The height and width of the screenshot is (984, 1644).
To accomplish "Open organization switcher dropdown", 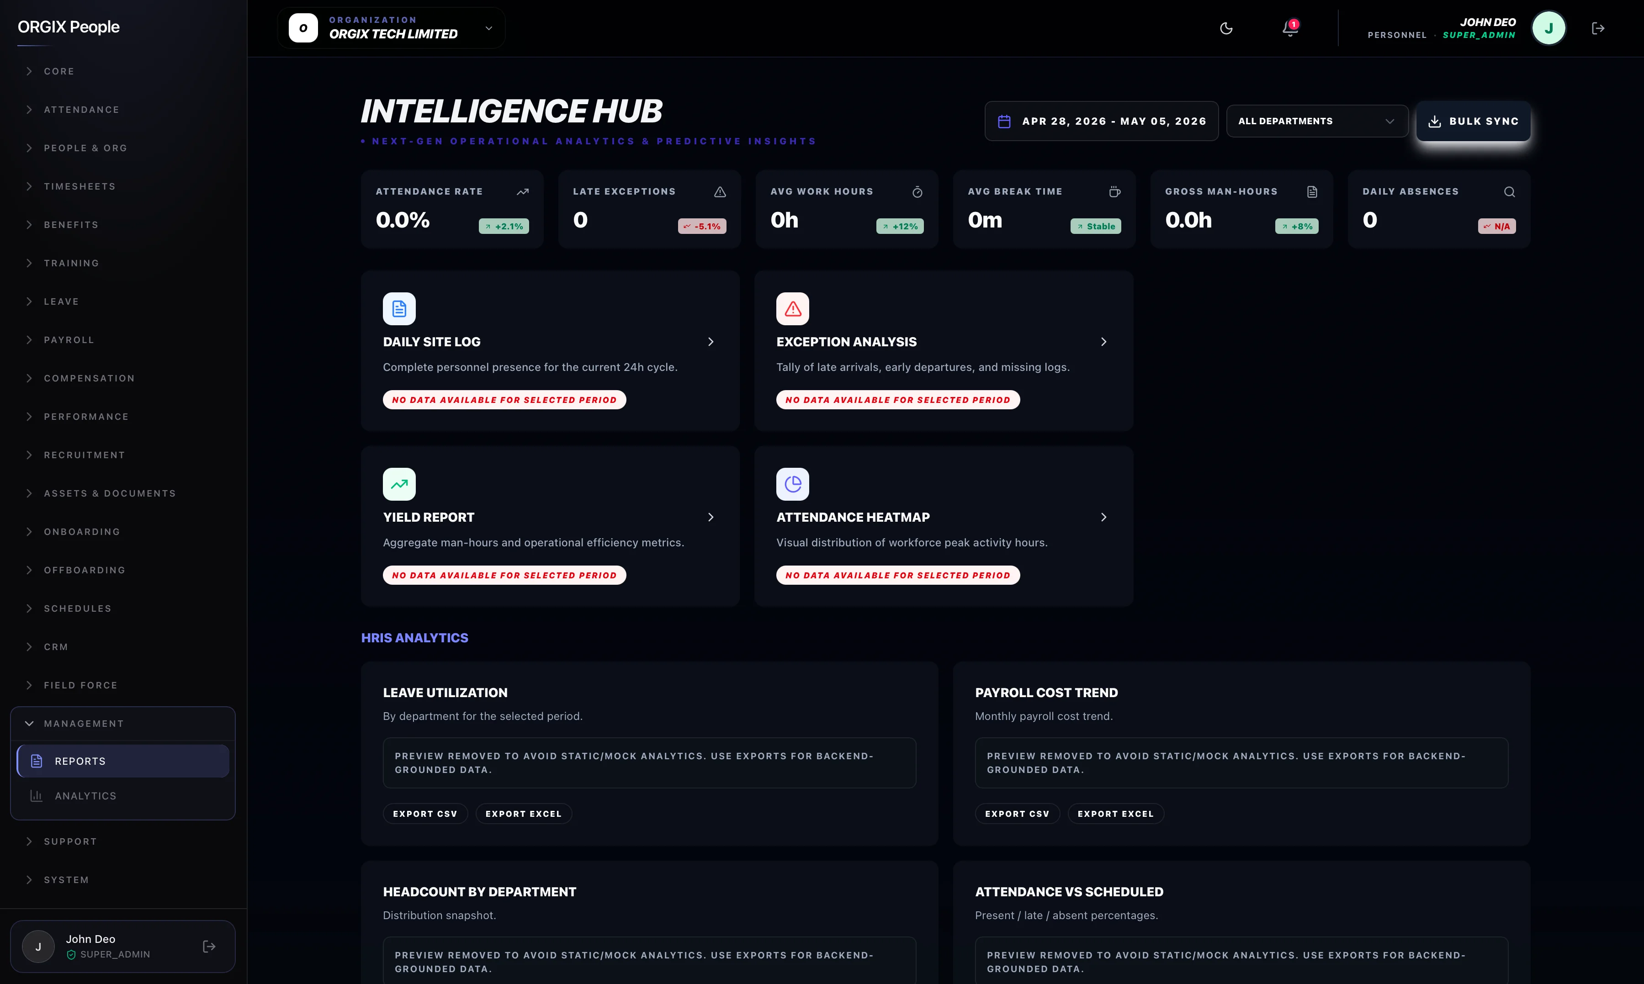I will (x=391, y=28).
